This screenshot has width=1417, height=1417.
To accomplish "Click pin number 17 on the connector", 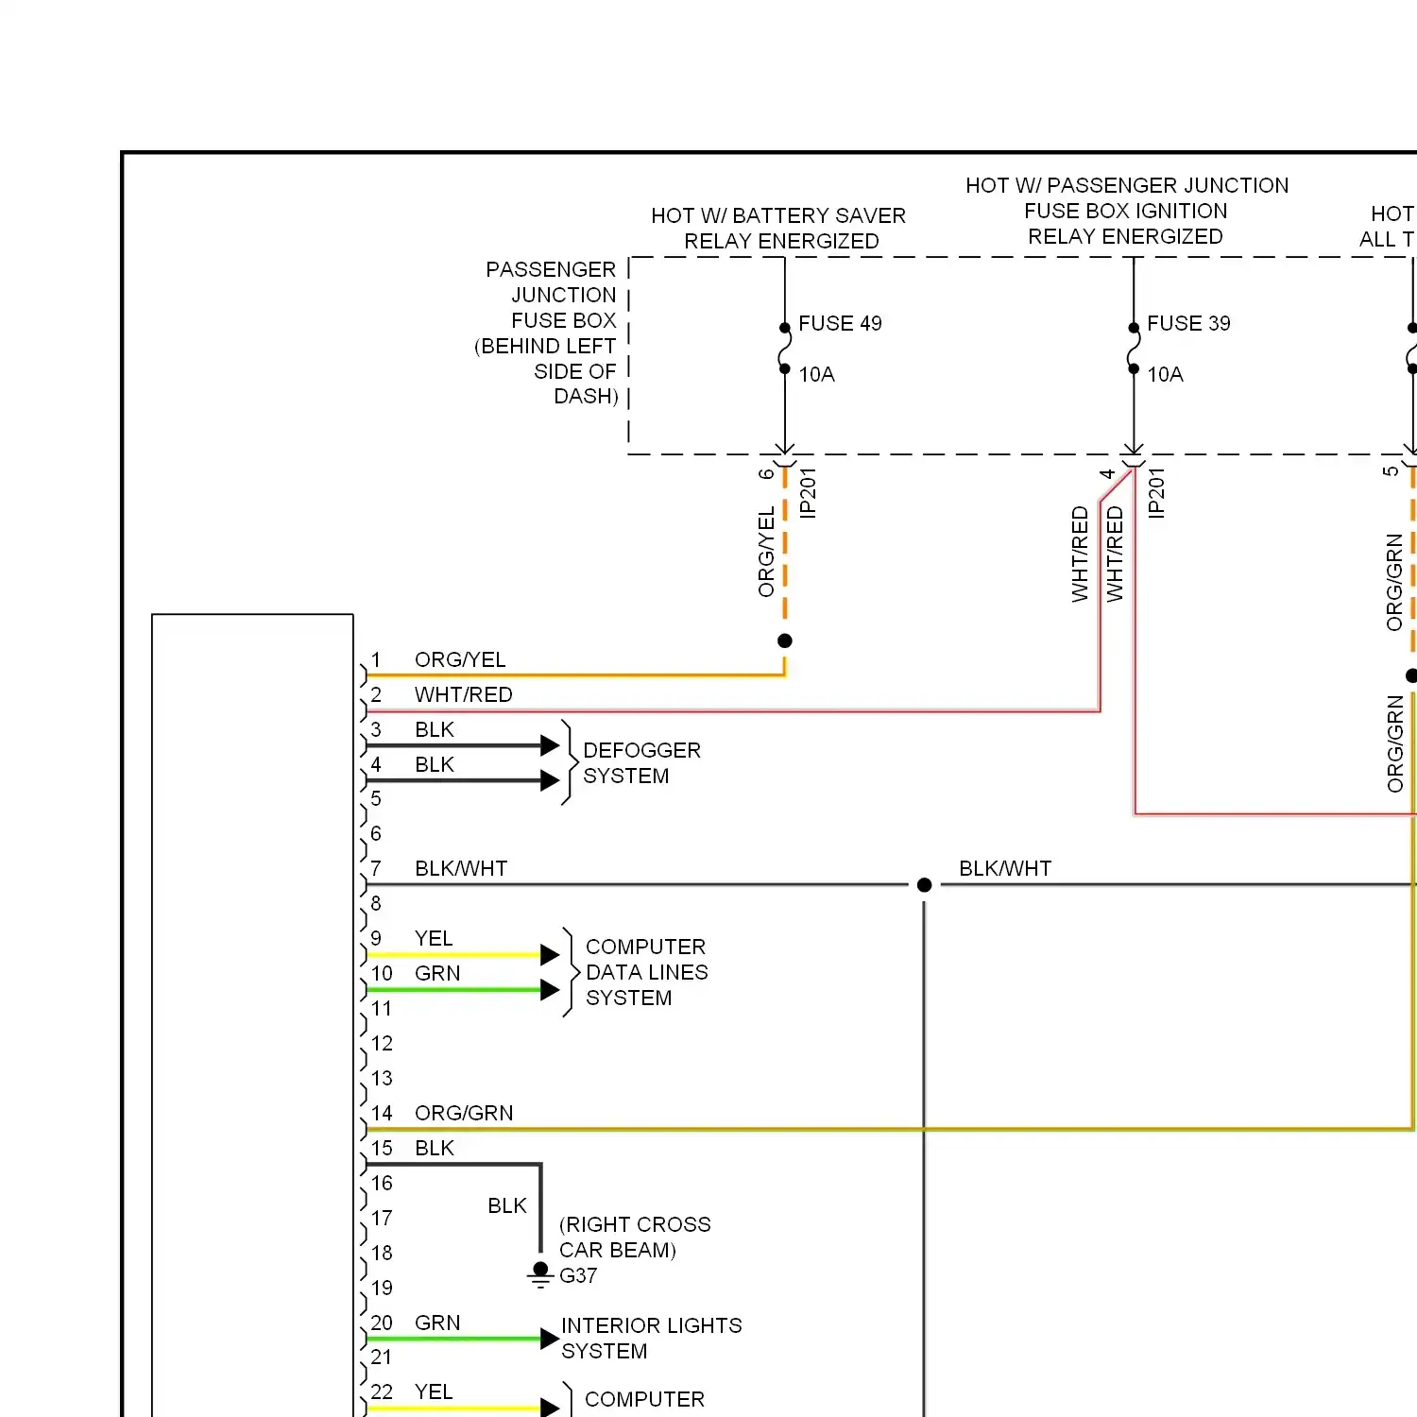I will (x=382, y=1218).
